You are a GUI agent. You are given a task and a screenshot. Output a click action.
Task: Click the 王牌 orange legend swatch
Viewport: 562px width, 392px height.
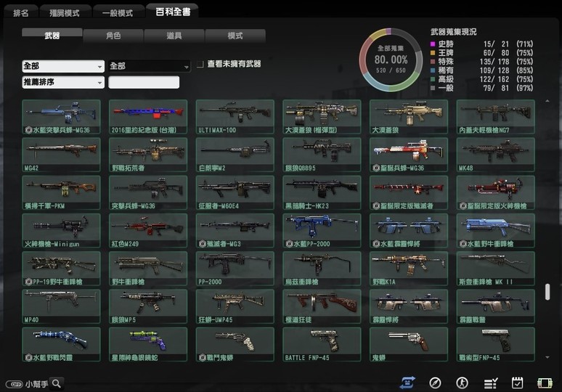click(x=433, y=53)
